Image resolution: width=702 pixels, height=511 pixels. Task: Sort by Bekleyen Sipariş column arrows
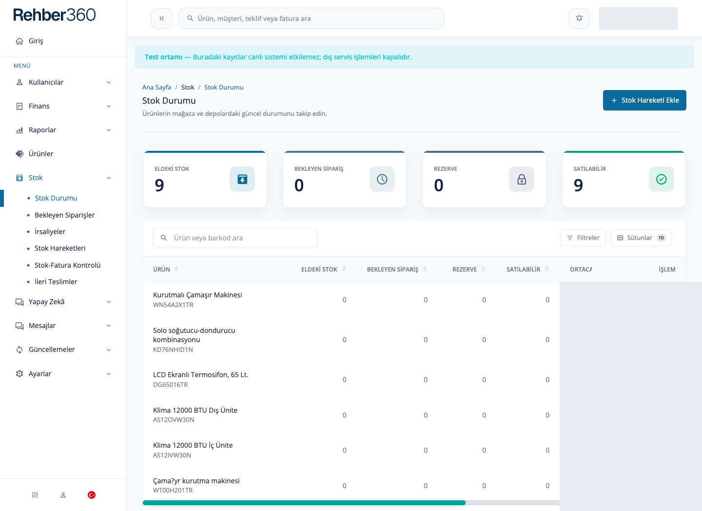pos(425,269)
